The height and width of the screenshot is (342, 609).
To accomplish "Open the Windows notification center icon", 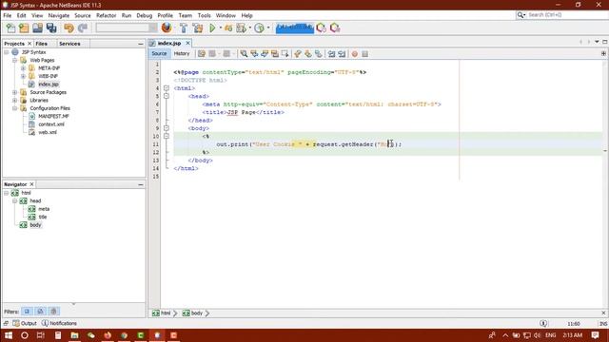I will [595, 335].
